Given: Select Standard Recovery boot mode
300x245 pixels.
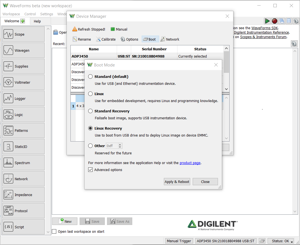Looking at the screenshot, I should click(90, 111).
